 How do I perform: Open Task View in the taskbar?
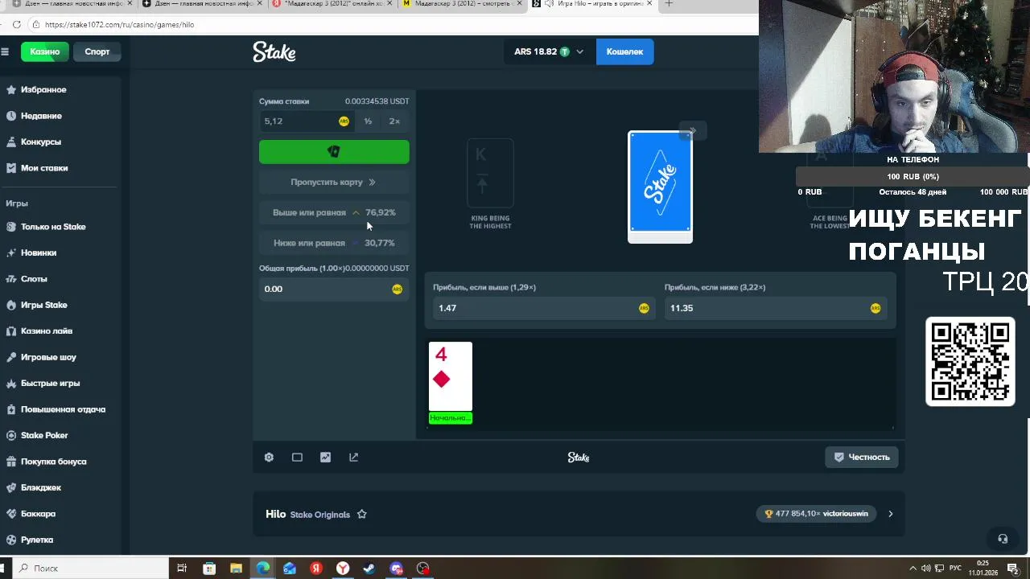[x=182, y=569]
